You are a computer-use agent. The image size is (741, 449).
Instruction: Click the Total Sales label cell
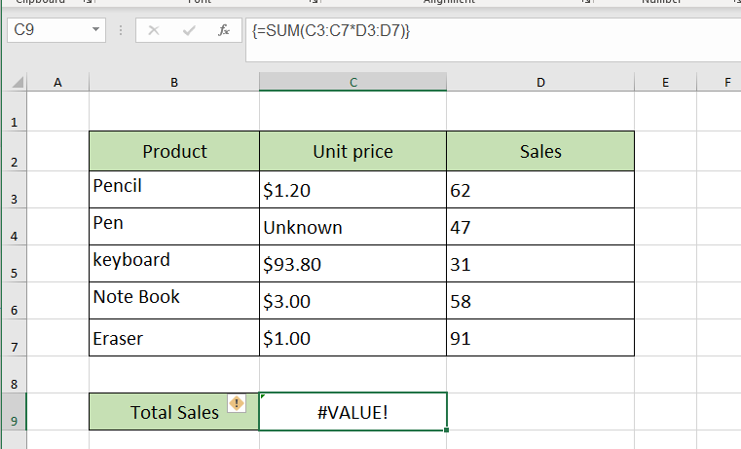pyautogui.click(x=174, y=412)
